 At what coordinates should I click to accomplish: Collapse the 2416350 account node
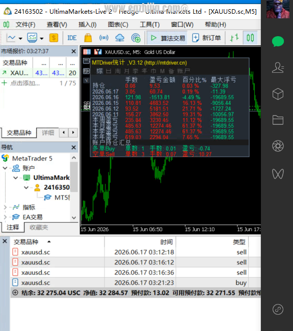point(26,187)
